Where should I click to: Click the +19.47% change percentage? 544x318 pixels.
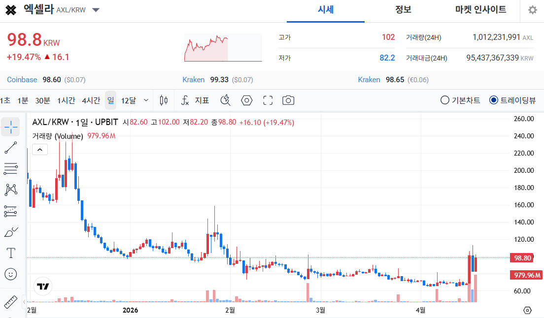tap(24, 57)
